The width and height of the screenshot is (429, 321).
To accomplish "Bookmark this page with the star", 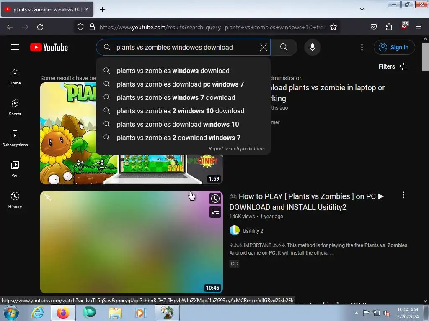I will (333, 27).
